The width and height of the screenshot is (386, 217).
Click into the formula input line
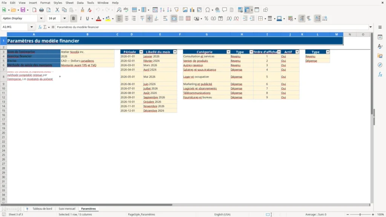click(212, 27)
